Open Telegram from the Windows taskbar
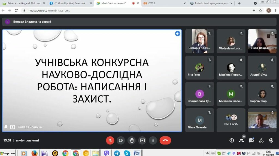The image size is (279, 156). [117, 153]
